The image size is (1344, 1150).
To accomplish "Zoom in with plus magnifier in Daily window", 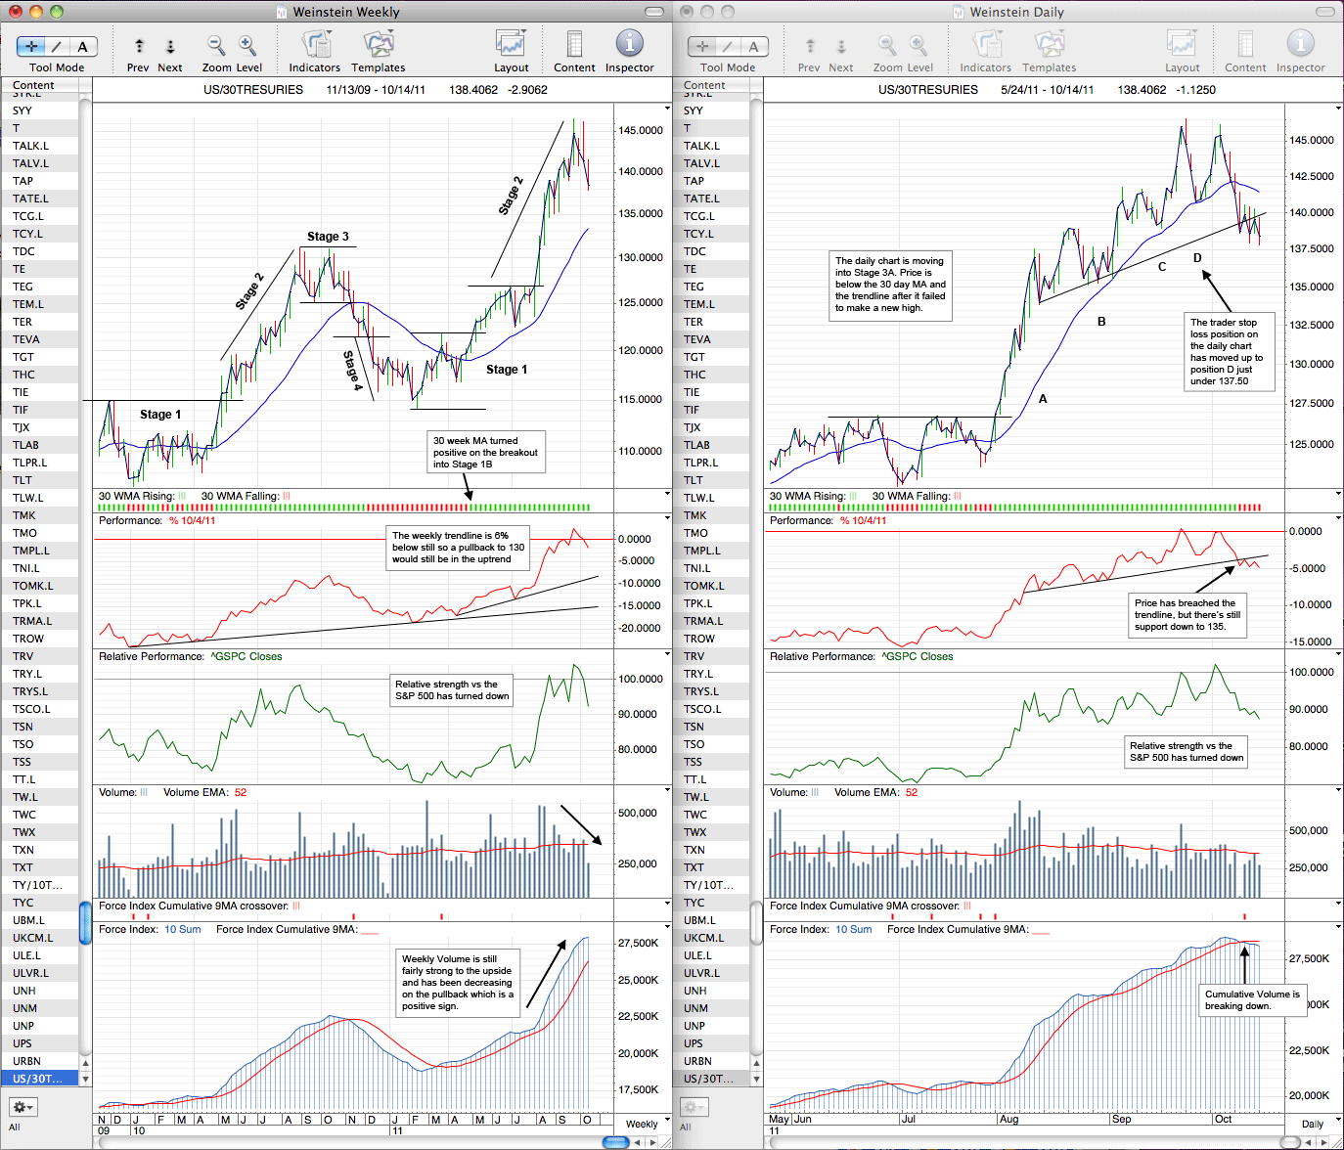I will (x=918, y=45).
